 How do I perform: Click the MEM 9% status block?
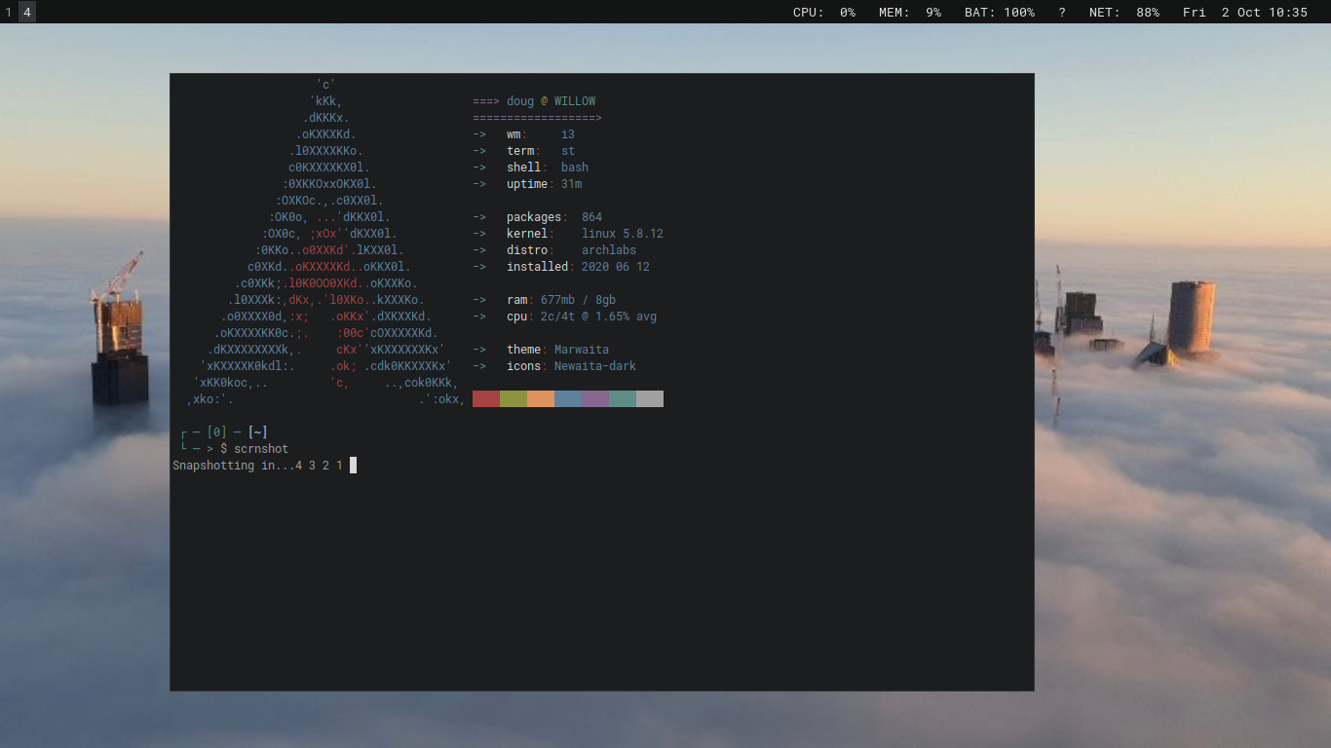(x=910, y=13)
